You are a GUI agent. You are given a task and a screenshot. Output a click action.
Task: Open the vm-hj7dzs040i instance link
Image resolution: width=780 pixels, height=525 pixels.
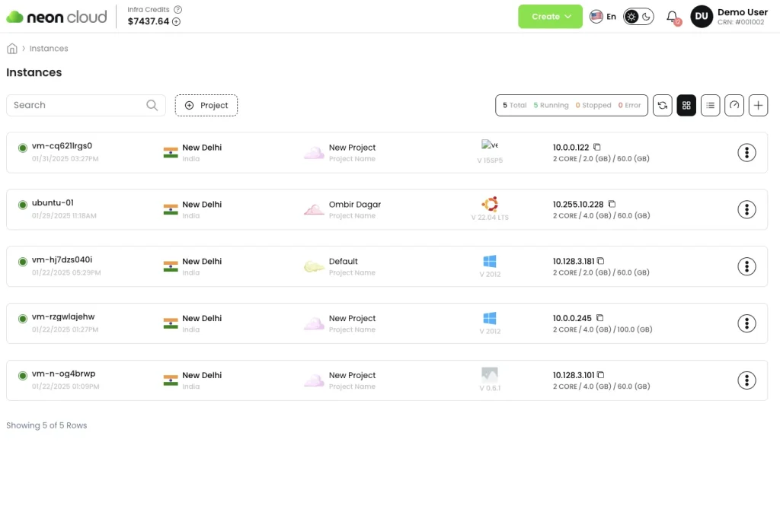point(62,260)
